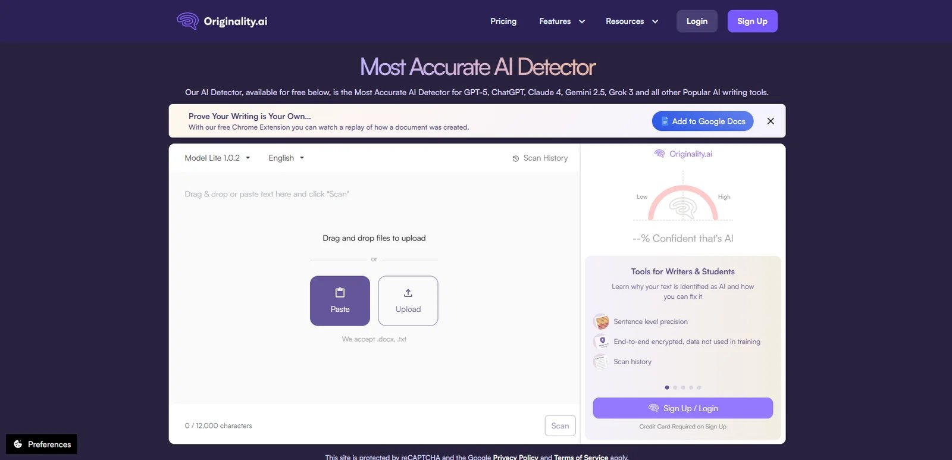Open the English language dropdown
Screen dimensions: 952x460
(x=286, y=158)
